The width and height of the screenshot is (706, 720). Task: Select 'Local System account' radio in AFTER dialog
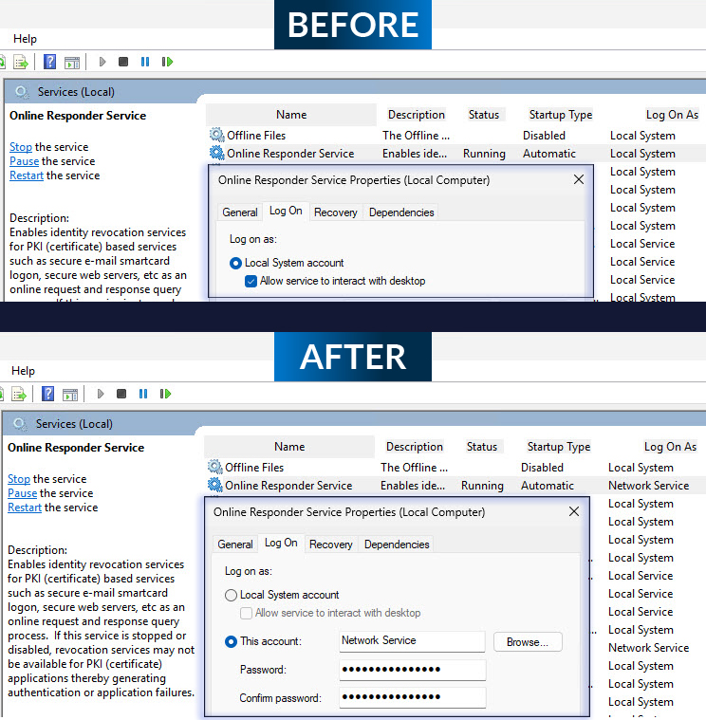coord(231,595)
